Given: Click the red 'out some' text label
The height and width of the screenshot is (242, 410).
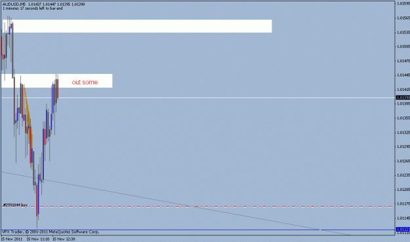Looking at the screenshot, I should pos(85,82).
